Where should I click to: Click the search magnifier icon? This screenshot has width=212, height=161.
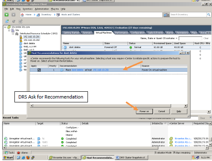(x=209, y=14)
